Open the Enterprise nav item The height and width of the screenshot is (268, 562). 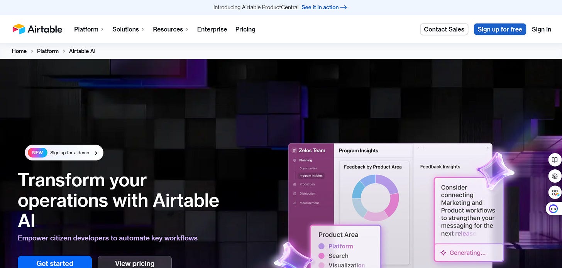point(212,29)
